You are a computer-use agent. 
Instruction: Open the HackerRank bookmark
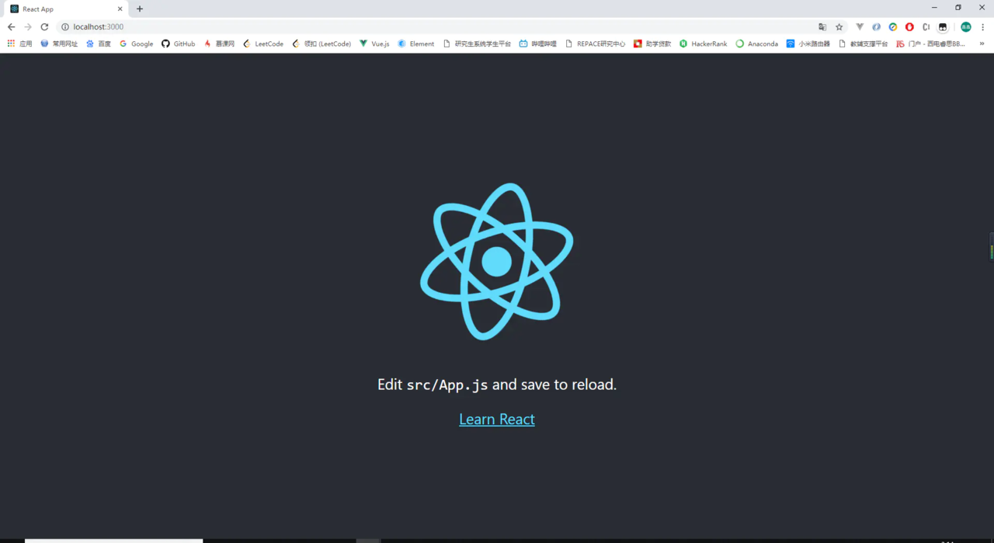pyautogui.click(x=704, y=44)
